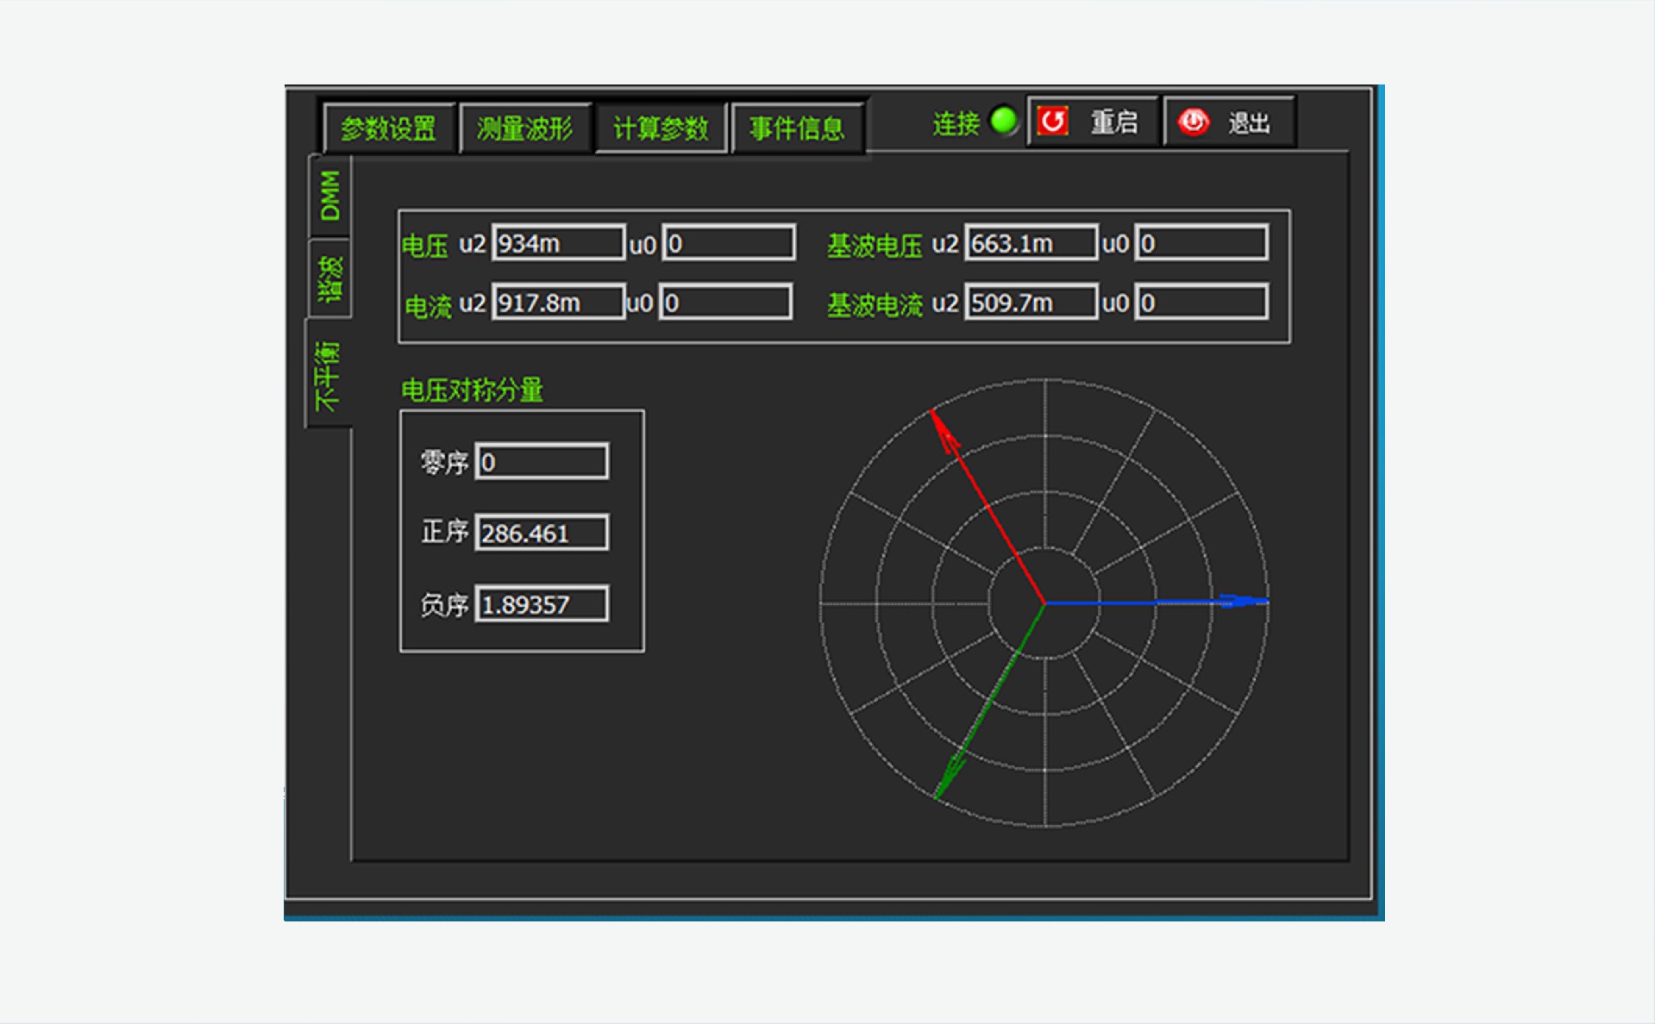Screen dimensions: 1655x1024
Task: Open the 谐波 side tab
Action: (330, 278)
